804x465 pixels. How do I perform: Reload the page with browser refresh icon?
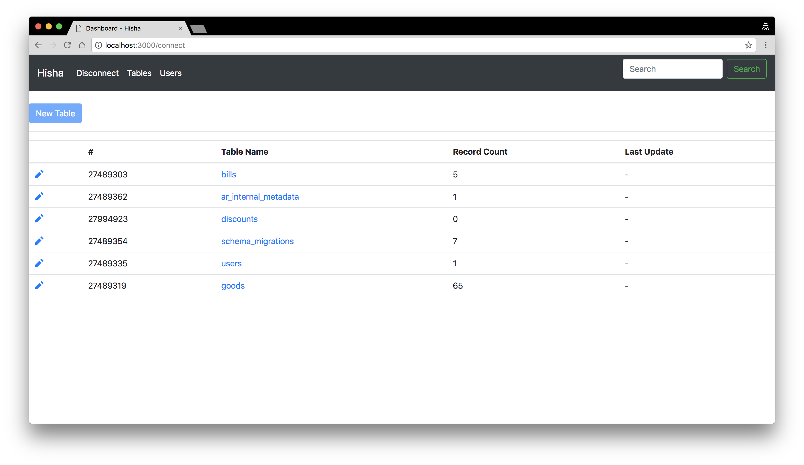(x=67, y=45)
